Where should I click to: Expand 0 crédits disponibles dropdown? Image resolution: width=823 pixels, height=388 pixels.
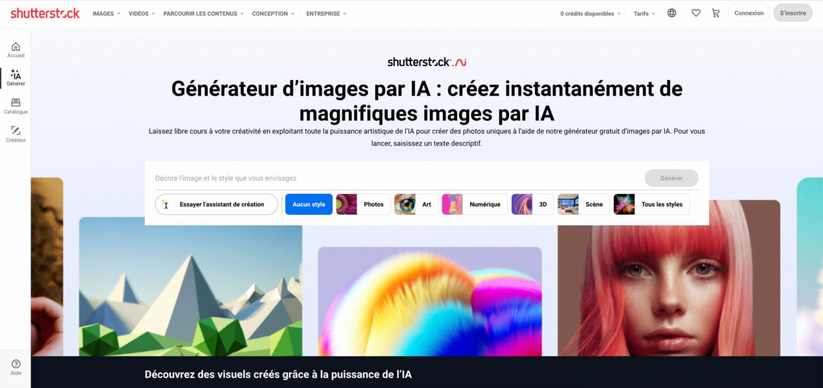[x=591, y=14]
